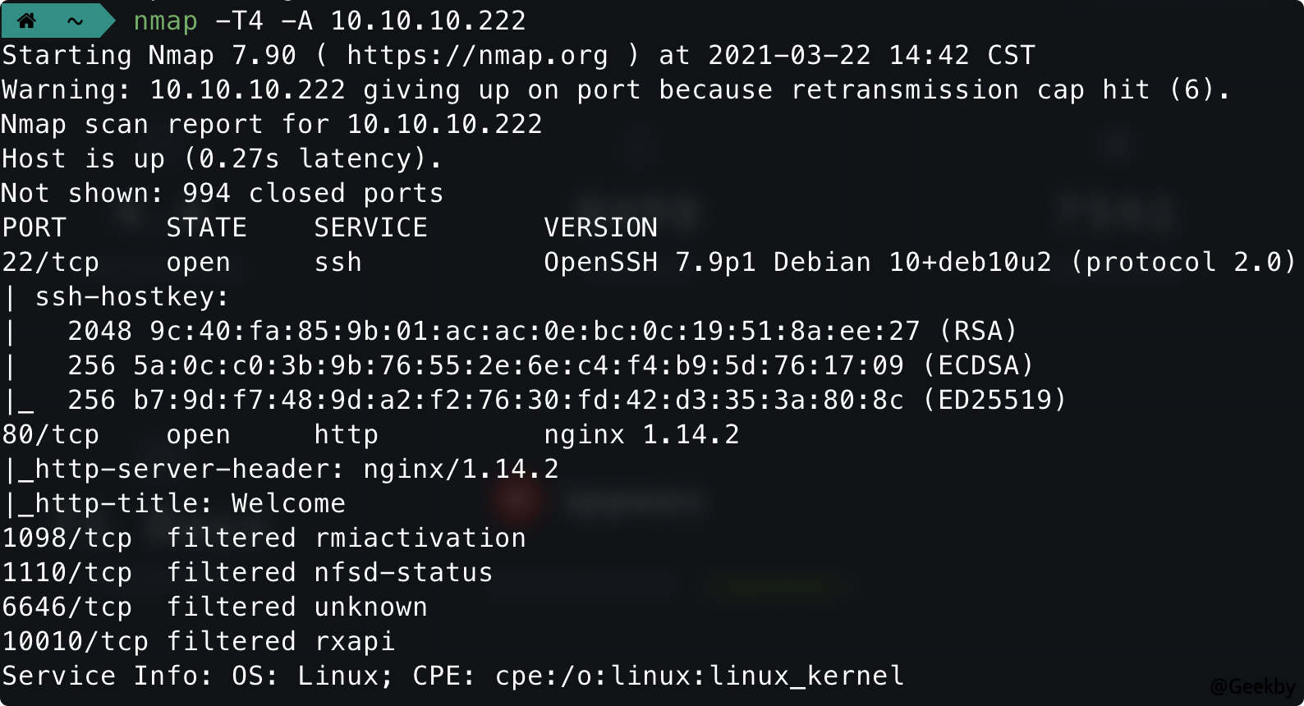This screenshot has height=706, width=1304.
Task: Click the 22/tcp port entry
Action: tap(50, 262)
